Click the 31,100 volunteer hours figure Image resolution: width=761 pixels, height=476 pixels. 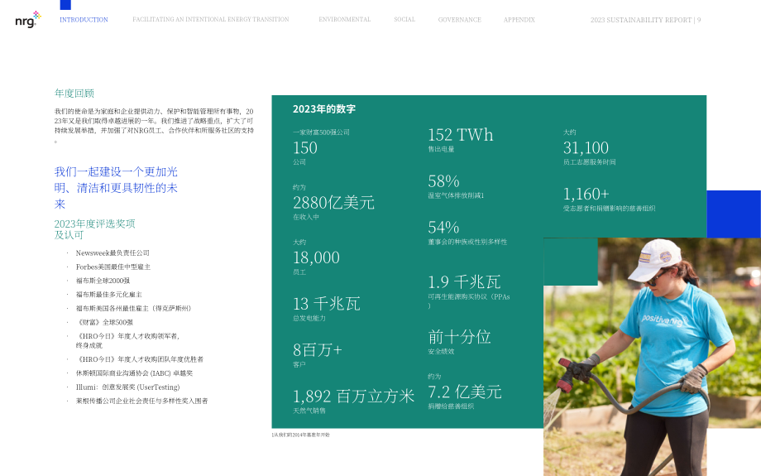586,147
